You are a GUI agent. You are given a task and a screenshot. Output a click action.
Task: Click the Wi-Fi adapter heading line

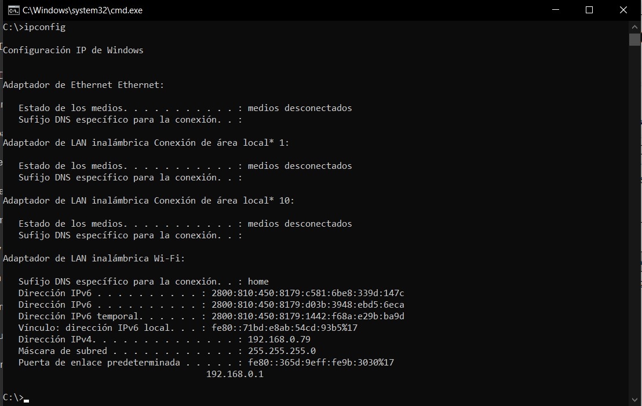(94, 259)
